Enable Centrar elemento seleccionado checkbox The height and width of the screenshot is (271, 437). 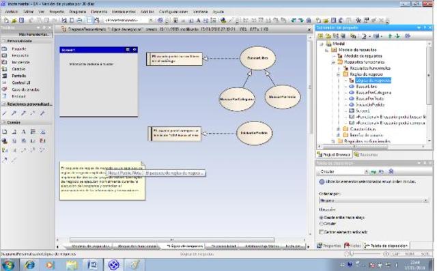coord(322,231)
